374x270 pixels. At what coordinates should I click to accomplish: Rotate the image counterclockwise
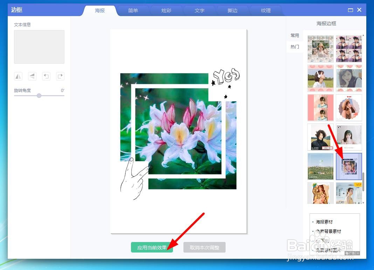coord(46,76)
